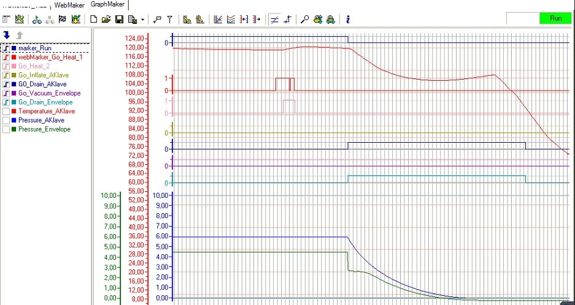
Task: Click the checkered flag icon
Action: 62,19
